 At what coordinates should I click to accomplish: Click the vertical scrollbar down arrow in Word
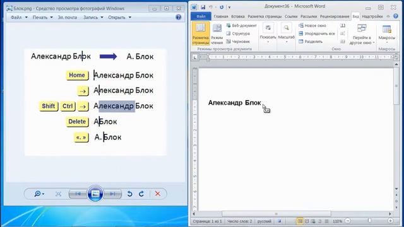[396, 189]
